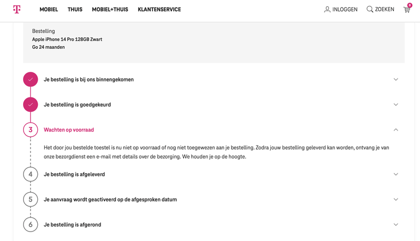Expand 'Je bestelling is goedgekeurd' chevron
Viewport: 420px width, 241px height.
[396, 105]
